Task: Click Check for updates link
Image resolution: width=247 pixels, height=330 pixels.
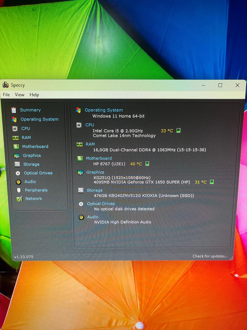Action: pos(210,256)
